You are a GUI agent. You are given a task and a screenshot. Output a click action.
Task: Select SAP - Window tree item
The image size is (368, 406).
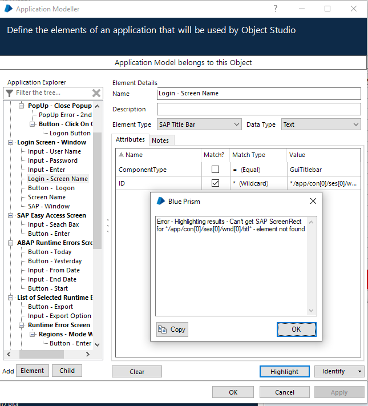coord(48,206)
